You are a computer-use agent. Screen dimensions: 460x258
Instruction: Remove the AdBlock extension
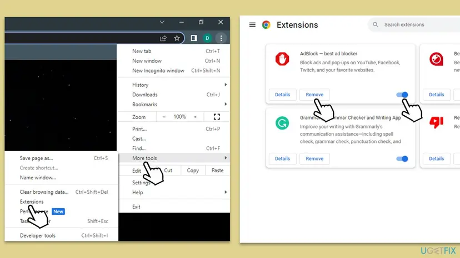314,95
